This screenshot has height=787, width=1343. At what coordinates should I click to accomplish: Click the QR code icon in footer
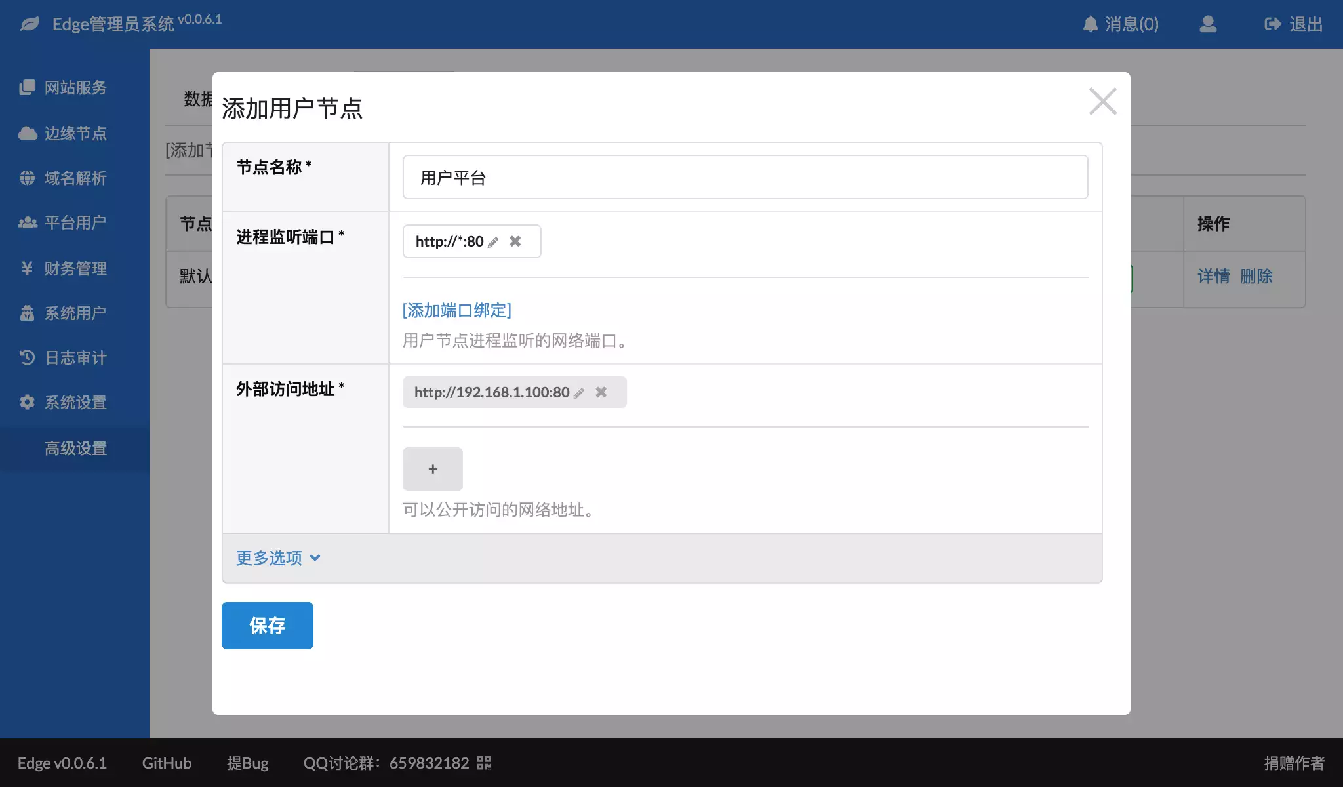(x=484, y=763)
